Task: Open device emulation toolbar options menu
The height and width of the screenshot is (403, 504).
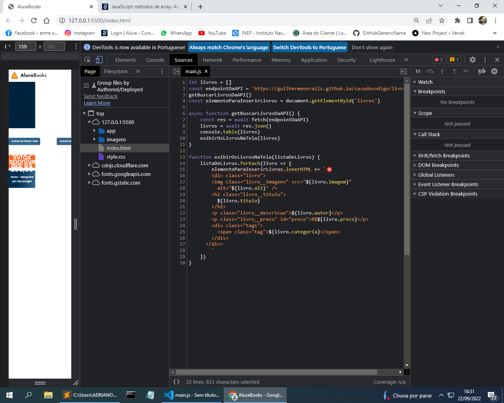Action: (x=76, y=46)
